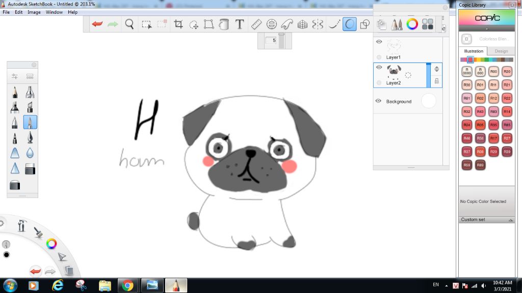Screen dimensions: 522x293
Task: Open the Draw Styles shapes tool
Action: (x=365, y=24)
